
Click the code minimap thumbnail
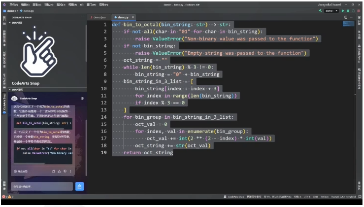click(x=348, y=24)
